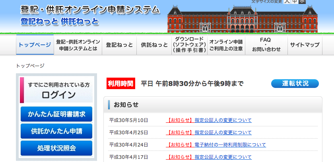The width and height of the screenshot is (334, 162).
Task: Click the red brick building illustration
Action: (243, 19)
